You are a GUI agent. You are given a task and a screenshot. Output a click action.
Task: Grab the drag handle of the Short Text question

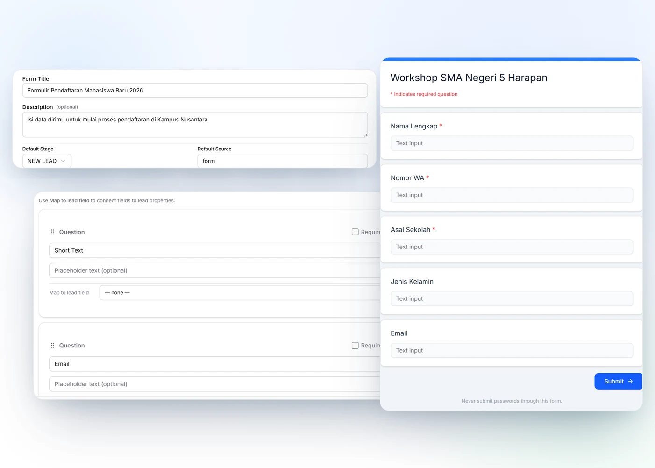[52, 232]
